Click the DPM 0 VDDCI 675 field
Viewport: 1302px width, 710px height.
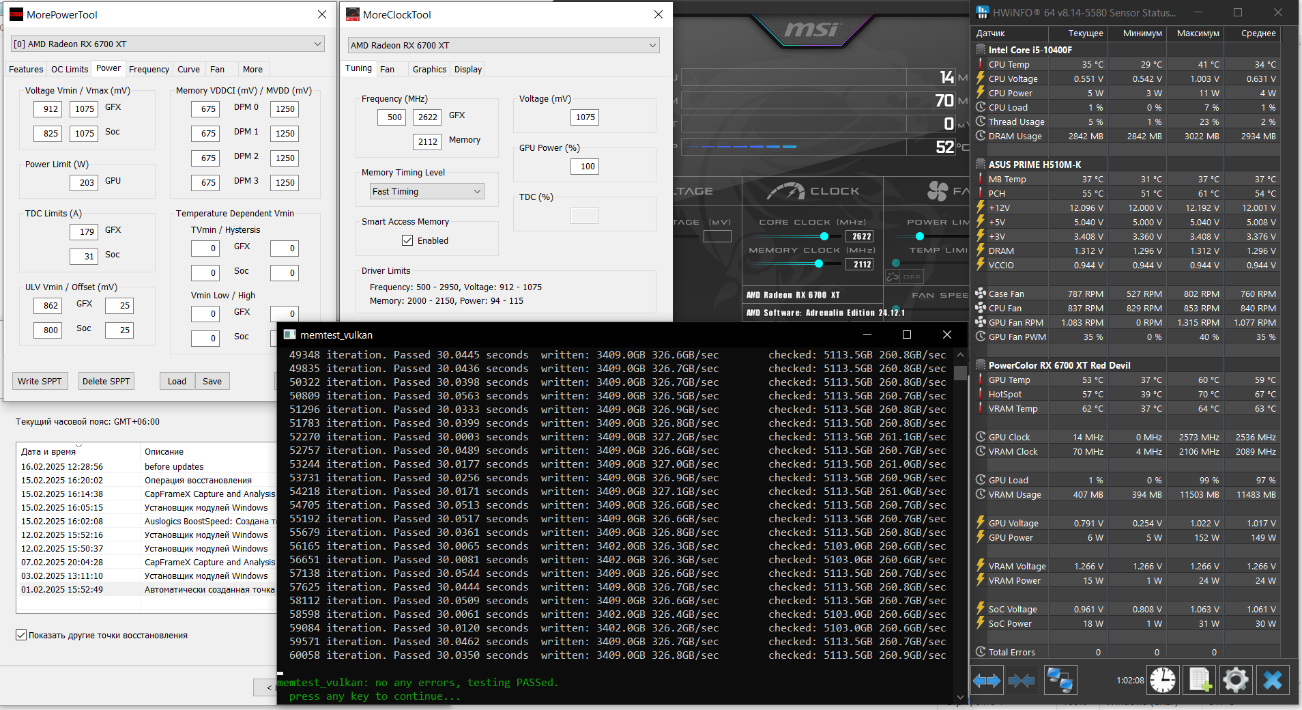[x=205, y=109]
